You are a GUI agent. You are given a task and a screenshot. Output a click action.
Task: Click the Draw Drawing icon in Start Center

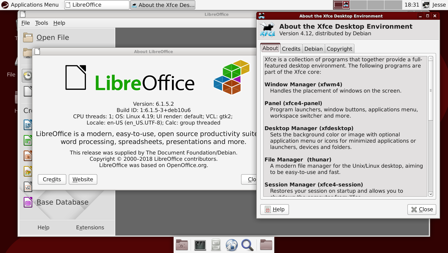pyautogui.click(x=28, y=171)
